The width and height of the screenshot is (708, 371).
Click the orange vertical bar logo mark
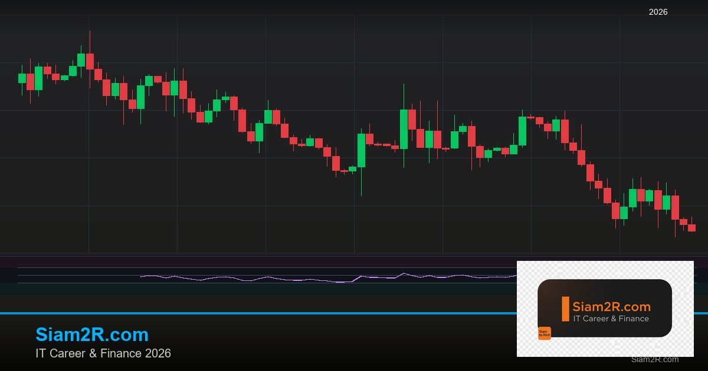[565, 309]
